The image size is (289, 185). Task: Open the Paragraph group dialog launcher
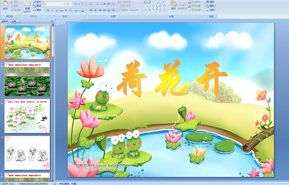pos(140,16)
